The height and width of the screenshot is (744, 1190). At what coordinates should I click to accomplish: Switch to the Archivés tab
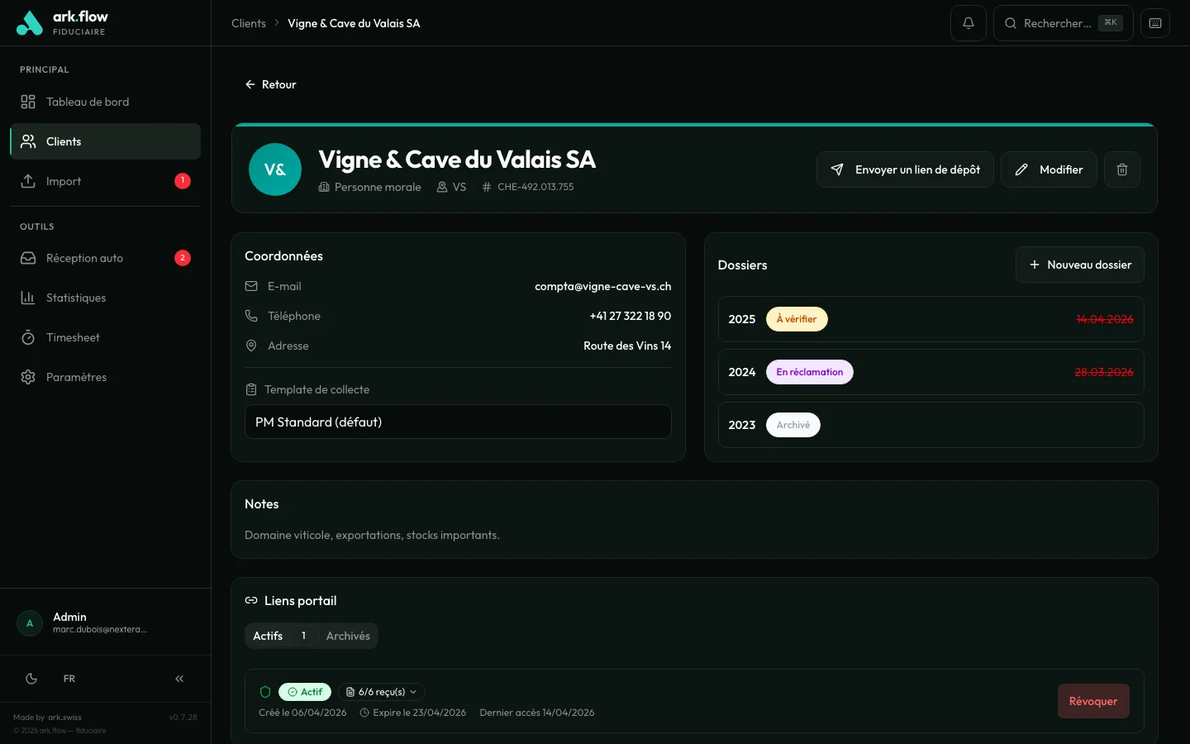point(348,636)
